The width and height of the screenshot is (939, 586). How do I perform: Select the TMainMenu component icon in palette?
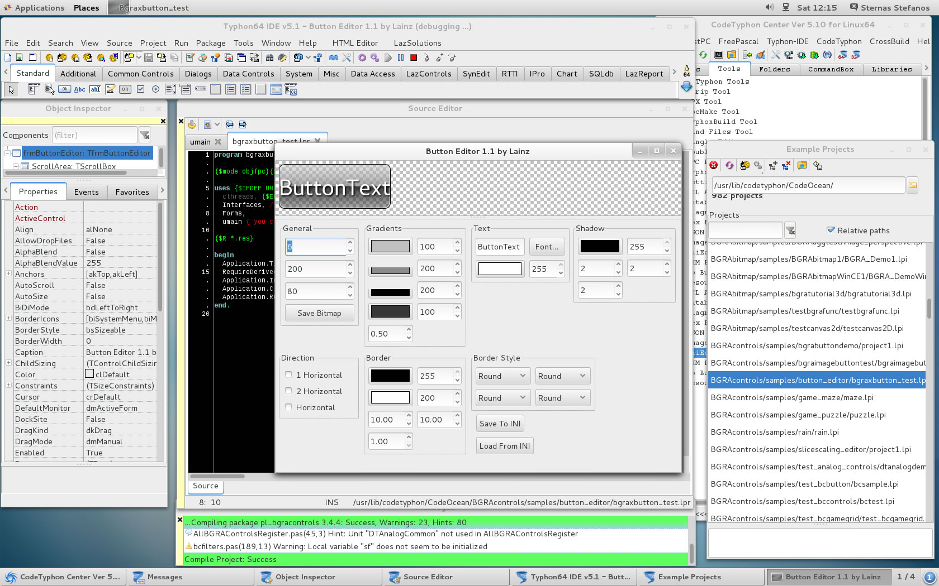click(x=34, y=89)
